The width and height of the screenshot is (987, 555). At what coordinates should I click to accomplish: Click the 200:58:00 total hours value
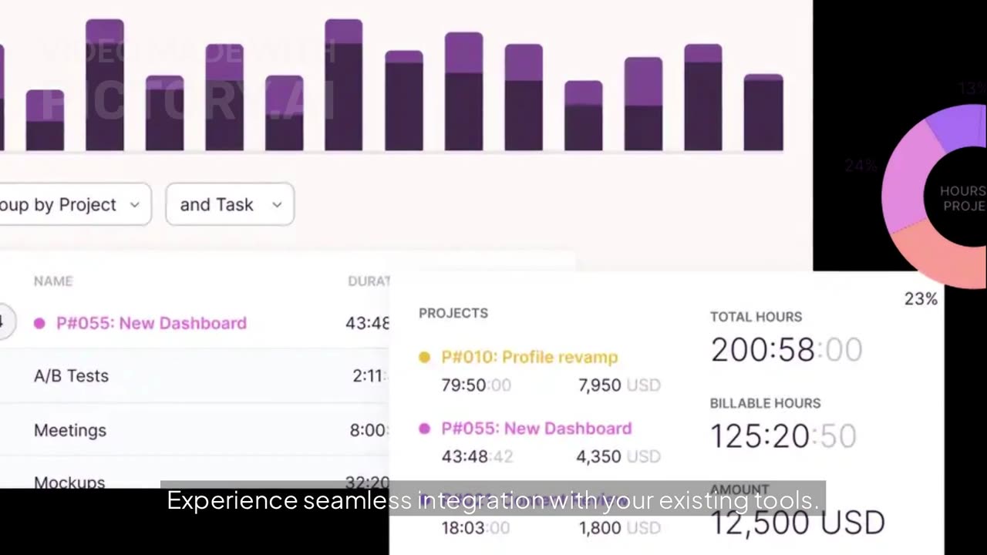(787, 350)
